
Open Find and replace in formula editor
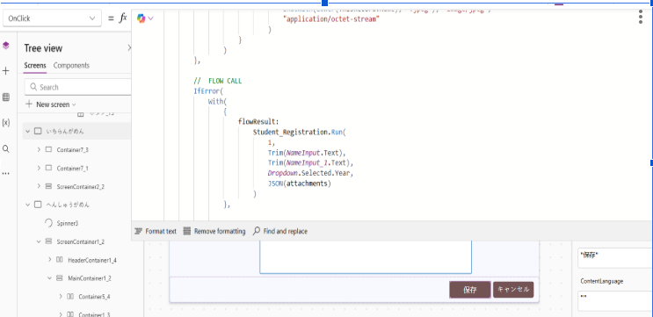pos(279,231)
